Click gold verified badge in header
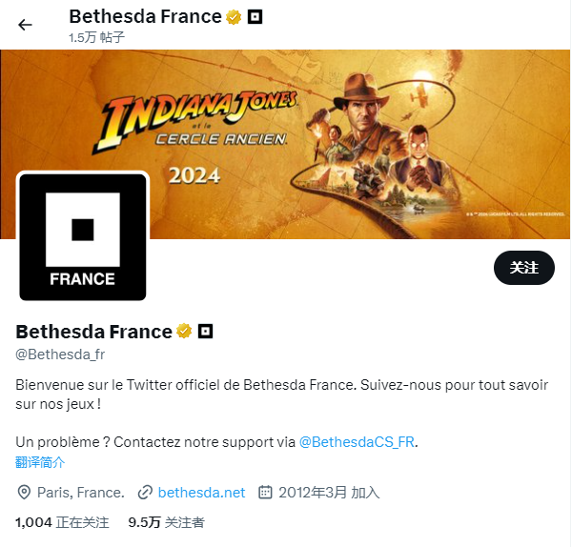This screenshot has height=547, width=572. [234, 16]
